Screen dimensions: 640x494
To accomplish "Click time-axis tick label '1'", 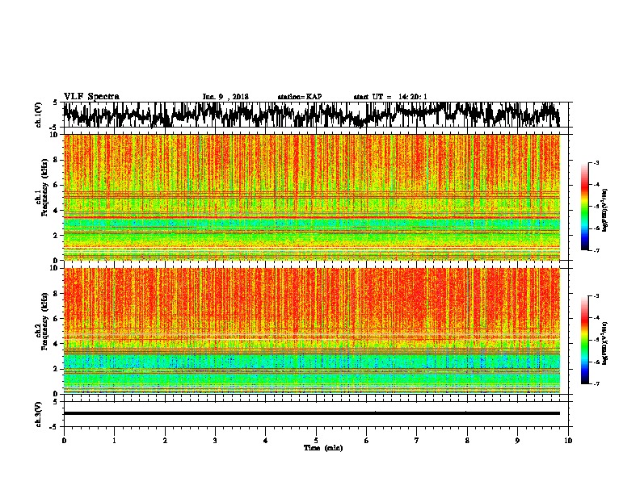I will [x=114, y=441].
